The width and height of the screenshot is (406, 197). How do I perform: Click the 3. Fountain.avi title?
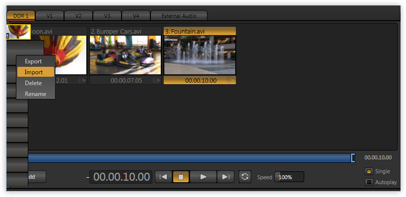pyautogui.click(x=185, y=32)
